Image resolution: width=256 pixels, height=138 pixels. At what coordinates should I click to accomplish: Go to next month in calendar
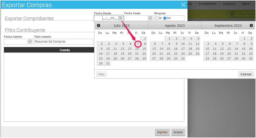click(251, 25)
